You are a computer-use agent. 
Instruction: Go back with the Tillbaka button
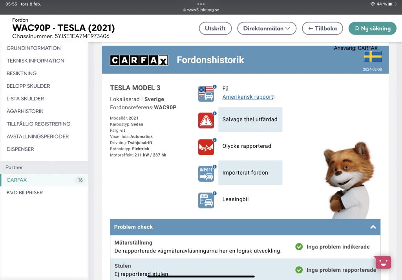[322, 28]
